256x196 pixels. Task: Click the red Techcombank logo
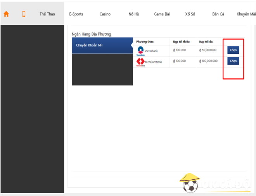pos(140,61)
